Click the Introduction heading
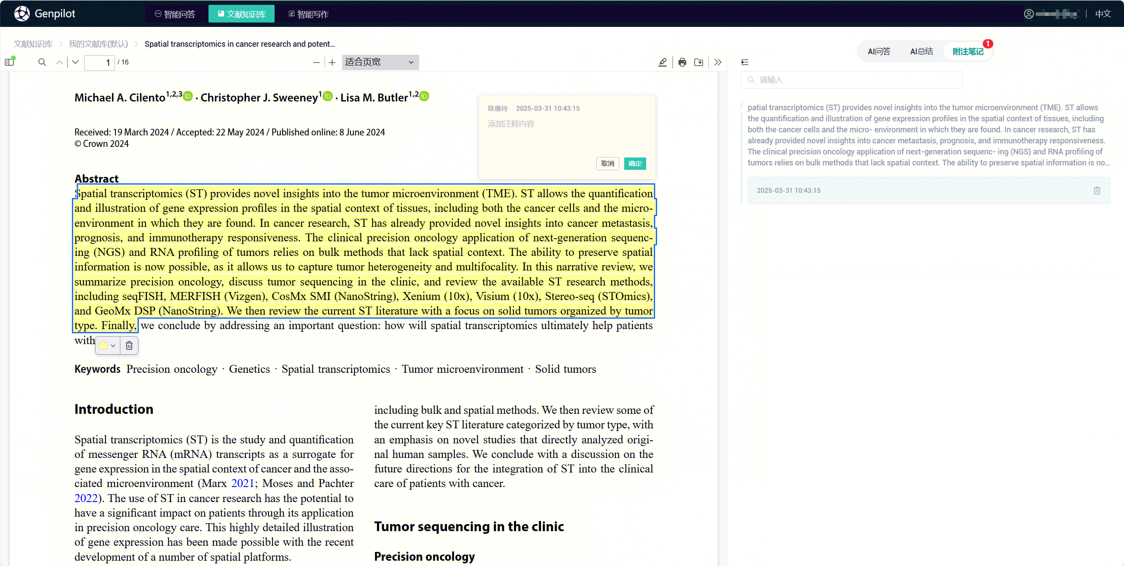 tap(114, 409)
